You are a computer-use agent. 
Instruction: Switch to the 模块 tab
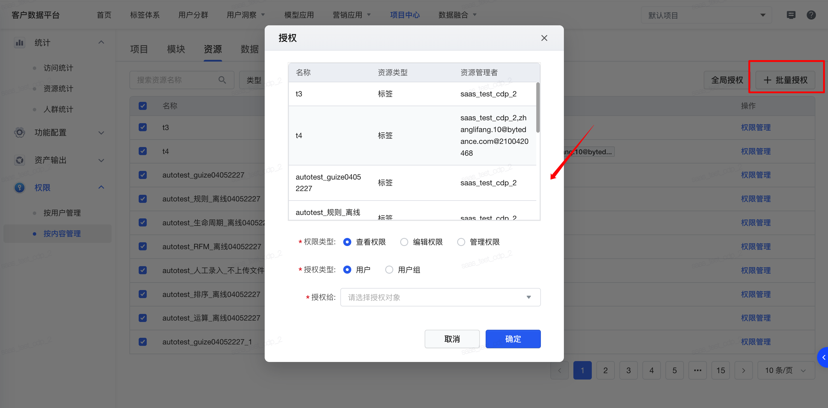pos(176,49)
